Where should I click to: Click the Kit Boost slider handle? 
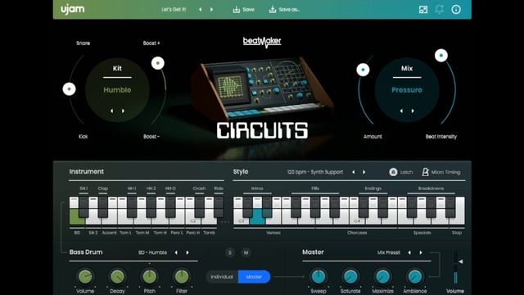point(158,63)
